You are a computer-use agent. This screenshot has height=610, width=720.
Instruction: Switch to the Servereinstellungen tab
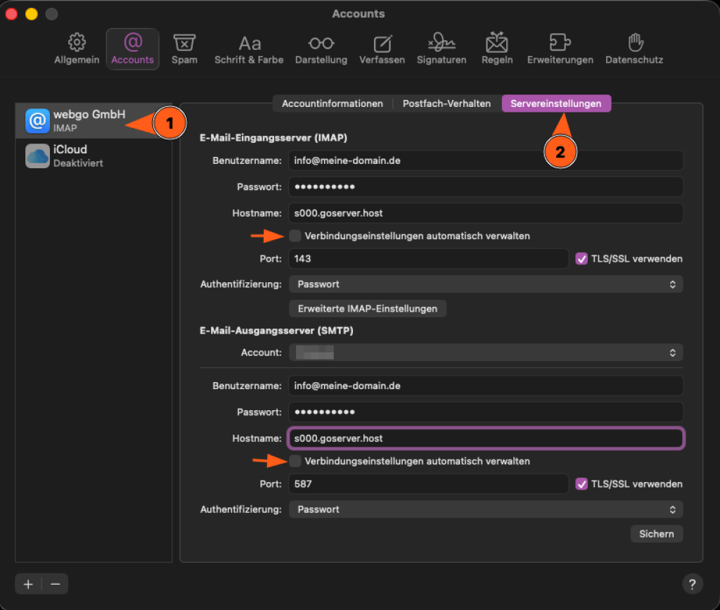(x=556, y=103)
